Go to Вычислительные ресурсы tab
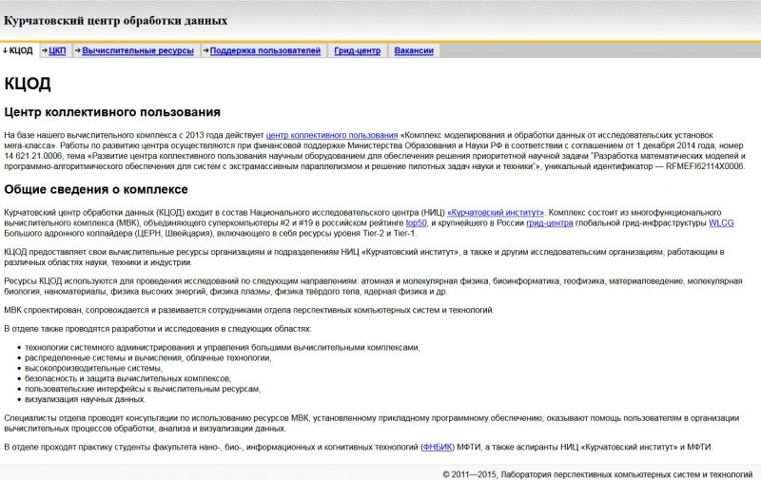This screenshot has height=480, width=761. [138, 50]
